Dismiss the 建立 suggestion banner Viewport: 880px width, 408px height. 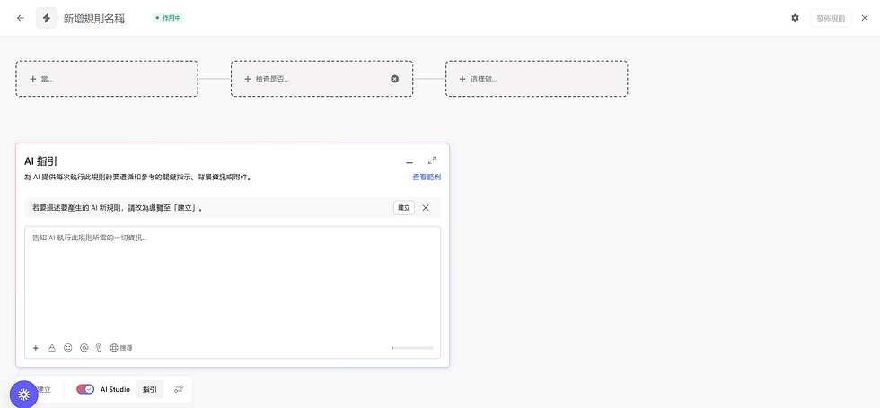[x=426, y=208]
